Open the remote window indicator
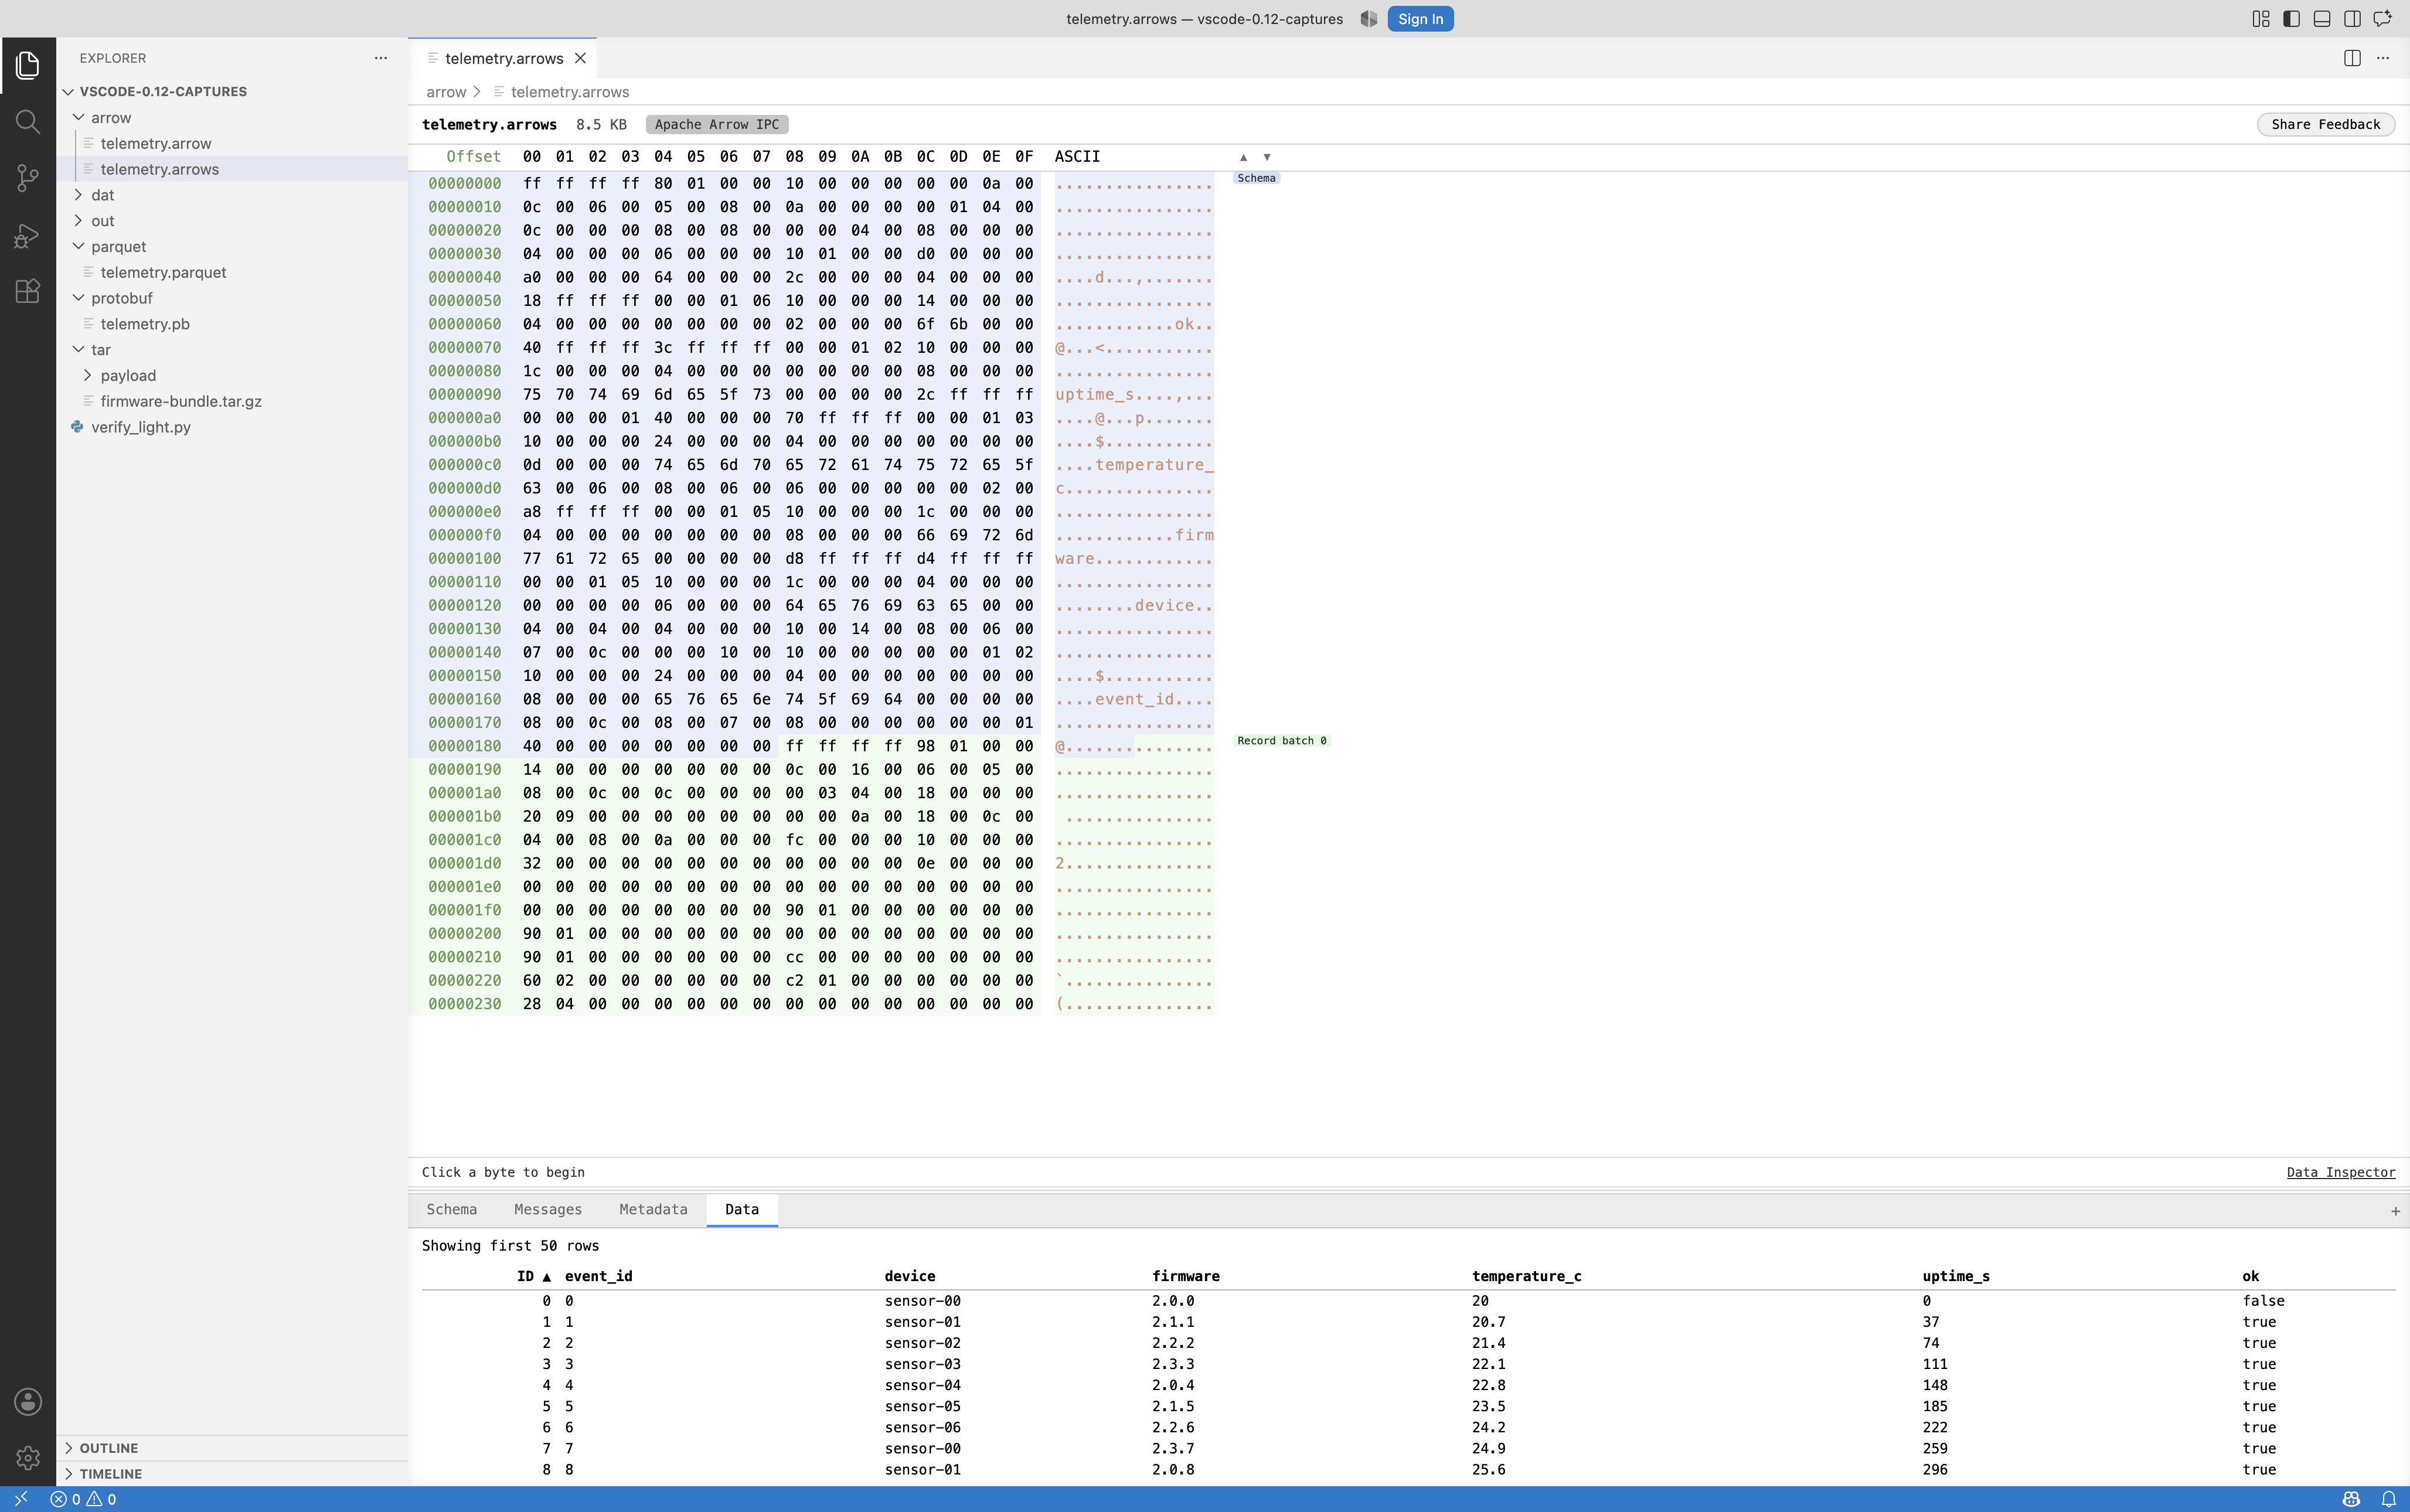2410x1512 pixels. pos(21,1499)
